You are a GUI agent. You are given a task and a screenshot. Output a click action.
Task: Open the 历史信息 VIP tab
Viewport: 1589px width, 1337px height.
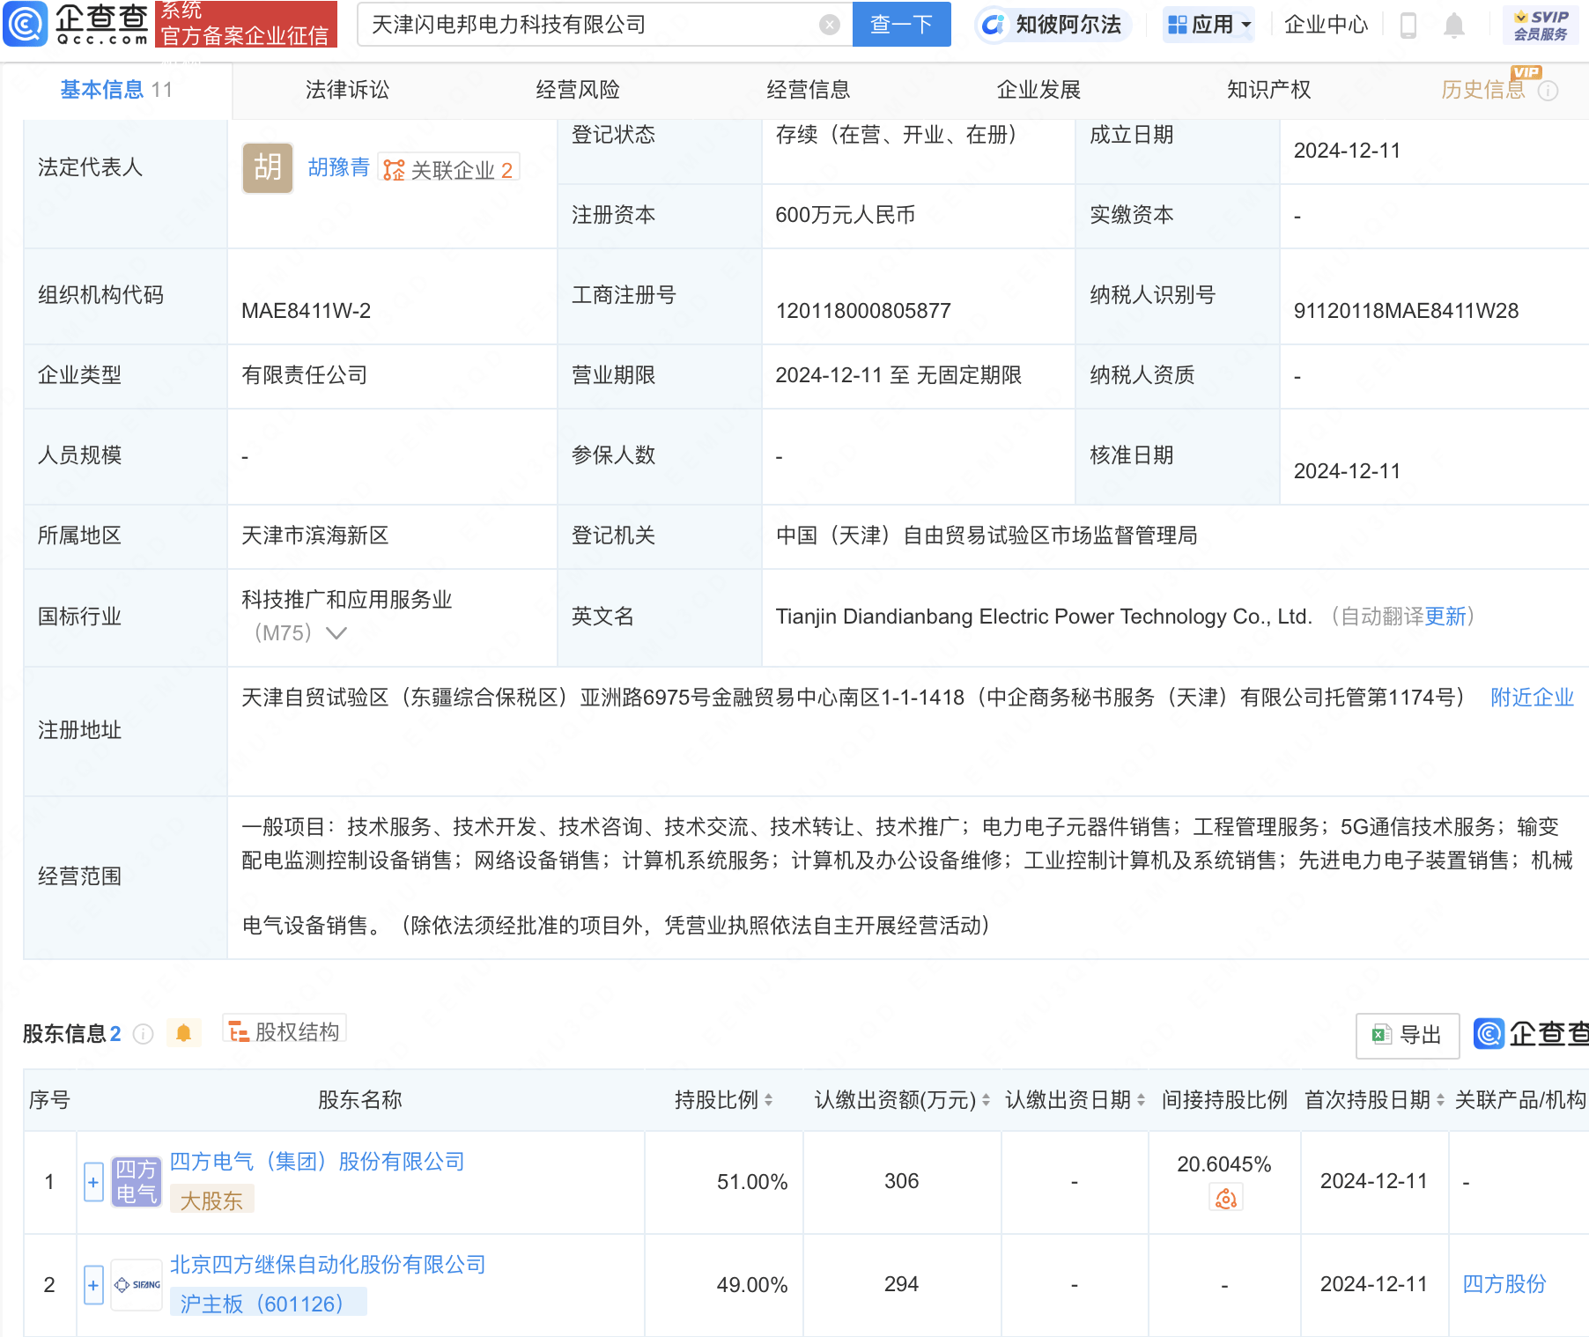(1483, 90)
